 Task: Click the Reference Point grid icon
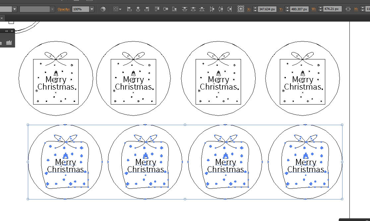[x=241, y=9]
